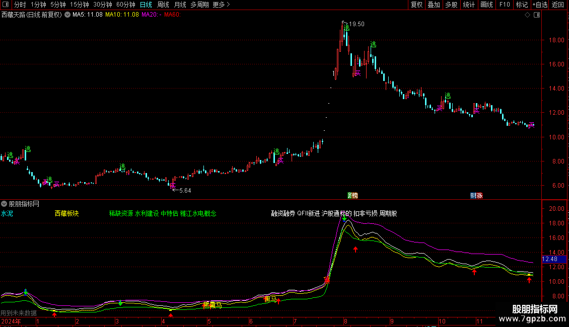Screen dimensions: 569x327
Task: Click the 返回 back button
Action: click(558, 5)
